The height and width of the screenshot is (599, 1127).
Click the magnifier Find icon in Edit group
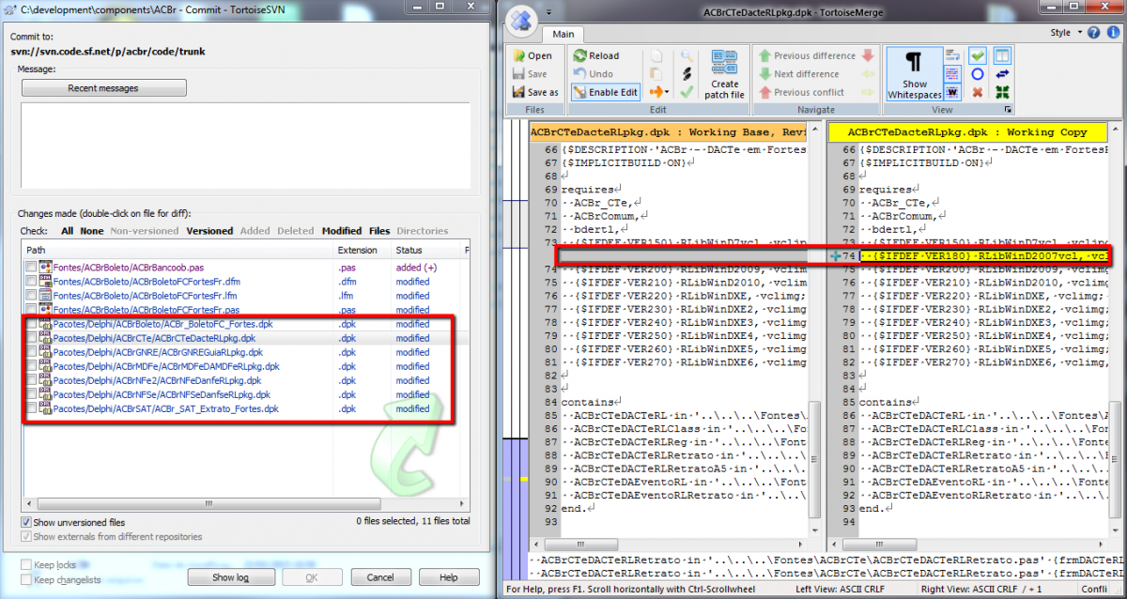pos(687,55)
